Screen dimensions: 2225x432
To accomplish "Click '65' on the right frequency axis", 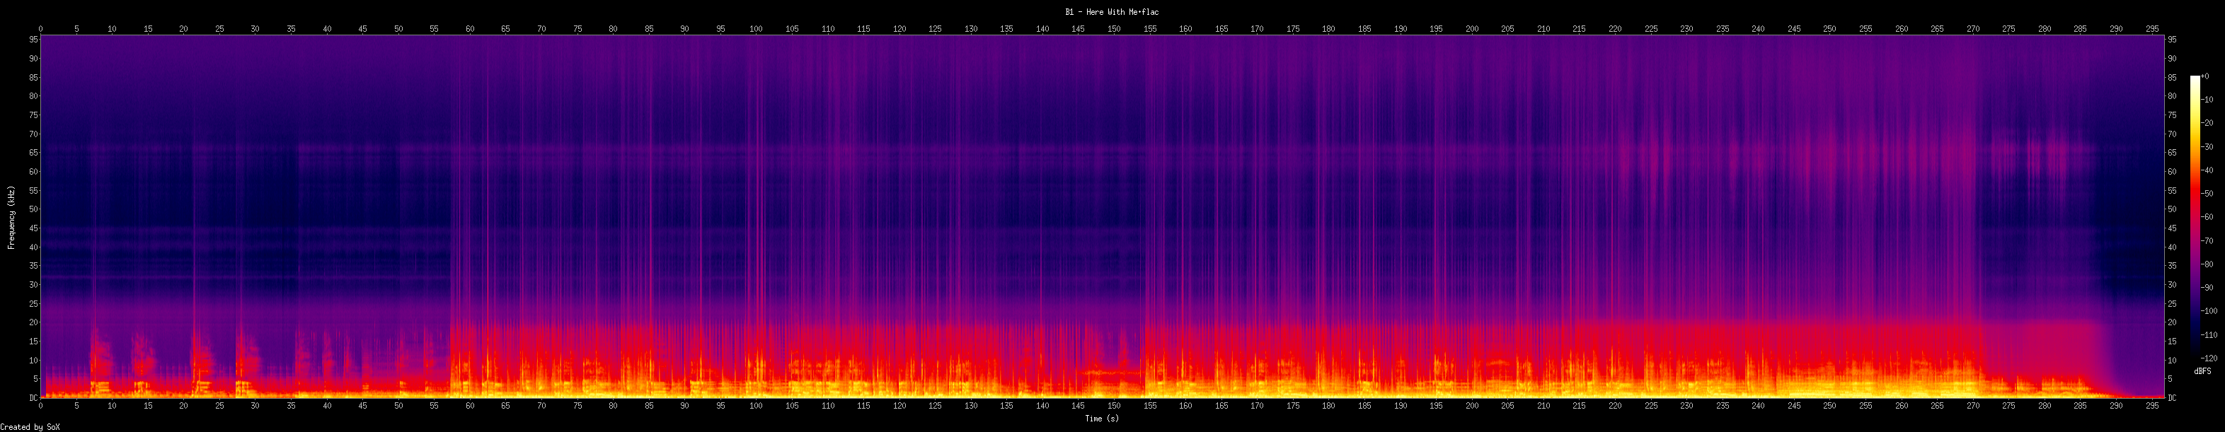I will (x=2171, y=153).
